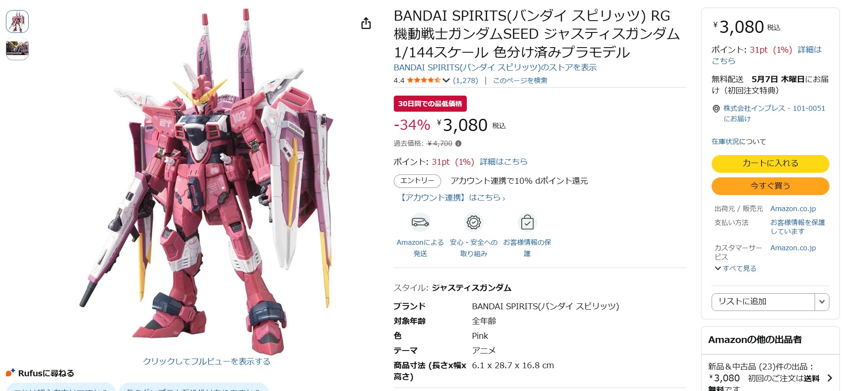Click the エントリー button
The width and height of the screenshot is (845, 391).
coord(417,181)
